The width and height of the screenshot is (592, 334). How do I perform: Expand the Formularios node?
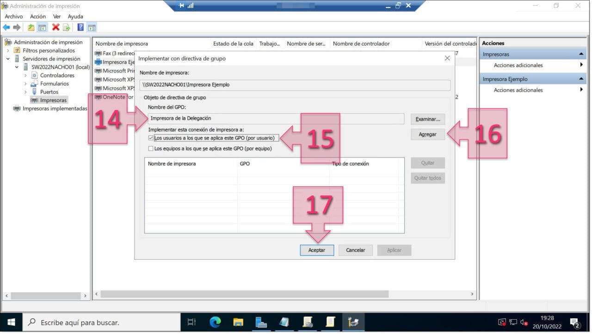tap(25, 84)
